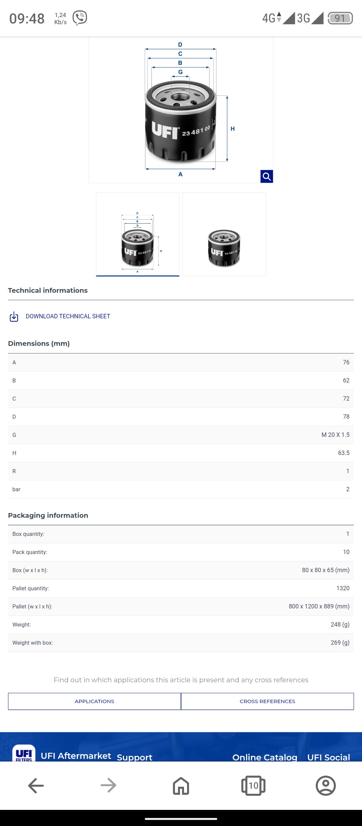362x826 pixels.
Task: Tap the UFI Filters logo in footer
Action: pos(24,753)
